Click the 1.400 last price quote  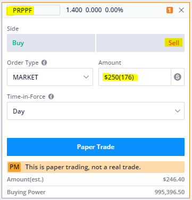(x=74, y=10)
